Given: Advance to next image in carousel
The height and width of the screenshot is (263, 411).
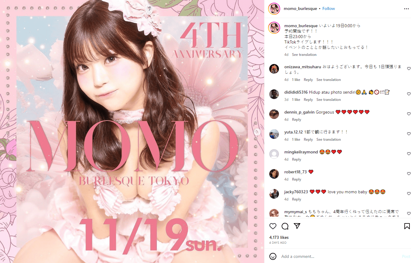Looking at the screenshot, I should (x=257, y=132).
